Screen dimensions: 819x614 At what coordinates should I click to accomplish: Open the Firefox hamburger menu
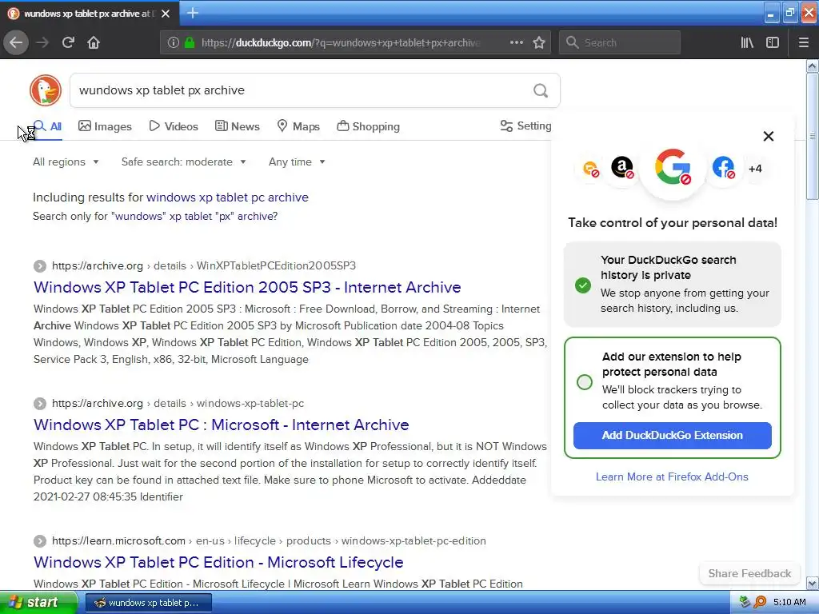(x=803, y=42)
